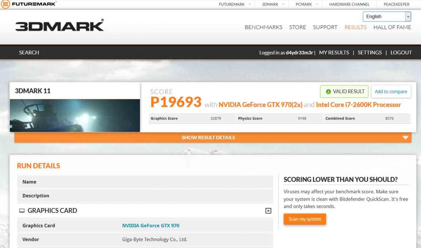The height and width of the screenshot is (248, 421).
Task: Go to the Hall of Fame page
Action: coord(392,27)
